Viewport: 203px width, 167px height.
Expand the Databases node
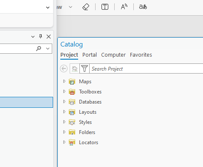64,101
